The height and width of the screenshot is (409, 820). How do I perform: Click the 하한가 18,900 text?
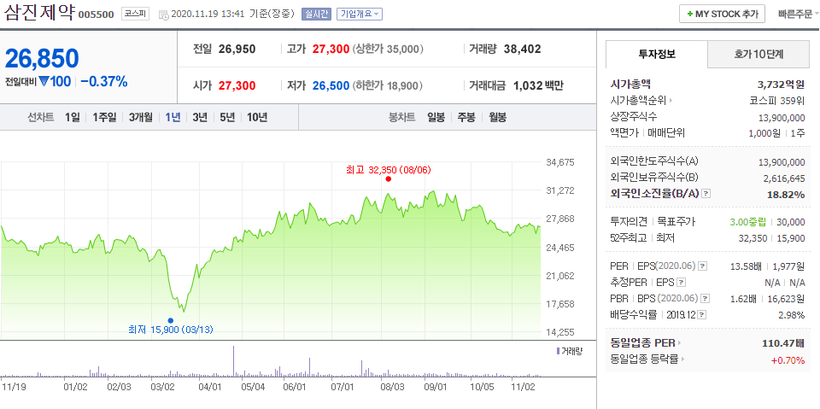[x=388, y=85]
